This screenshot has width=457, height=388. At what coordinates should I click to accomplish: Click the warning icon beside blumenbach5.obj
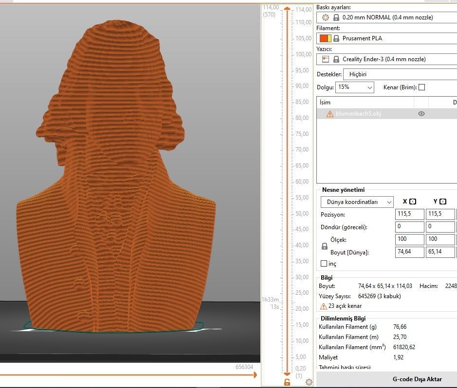pos(329,114)
